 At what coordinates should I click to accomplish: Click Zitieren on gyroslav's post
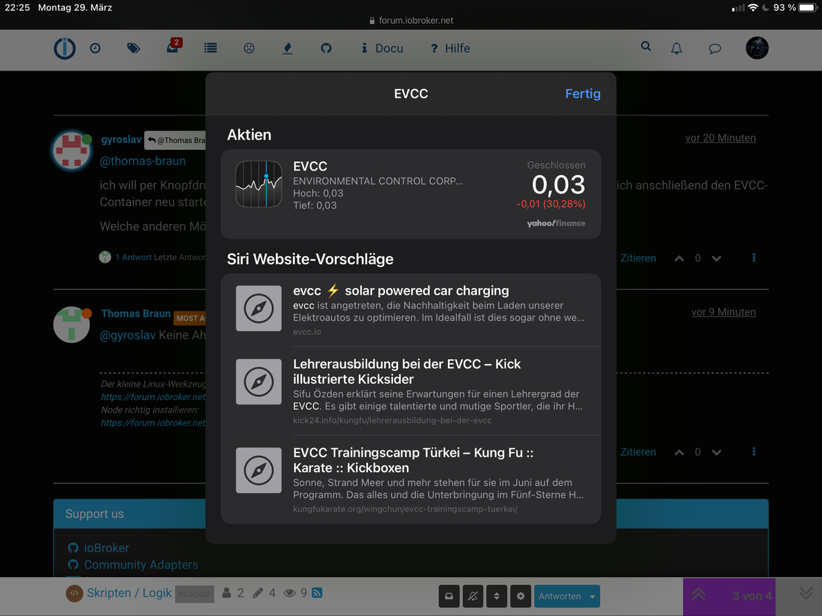(638, 258)
